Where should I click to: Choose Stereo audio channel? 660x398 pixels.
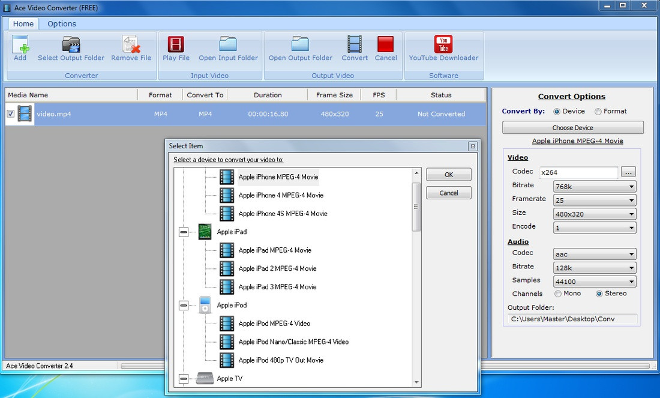tap(599, 294)
